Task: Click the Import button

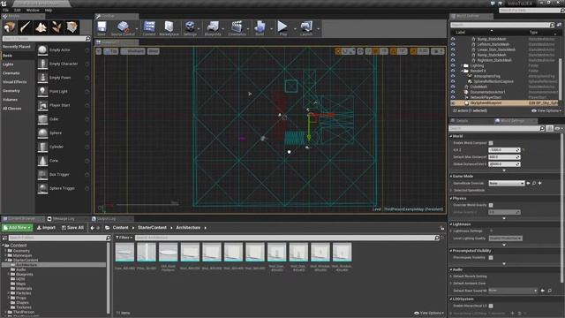Action: pos(46,228)
